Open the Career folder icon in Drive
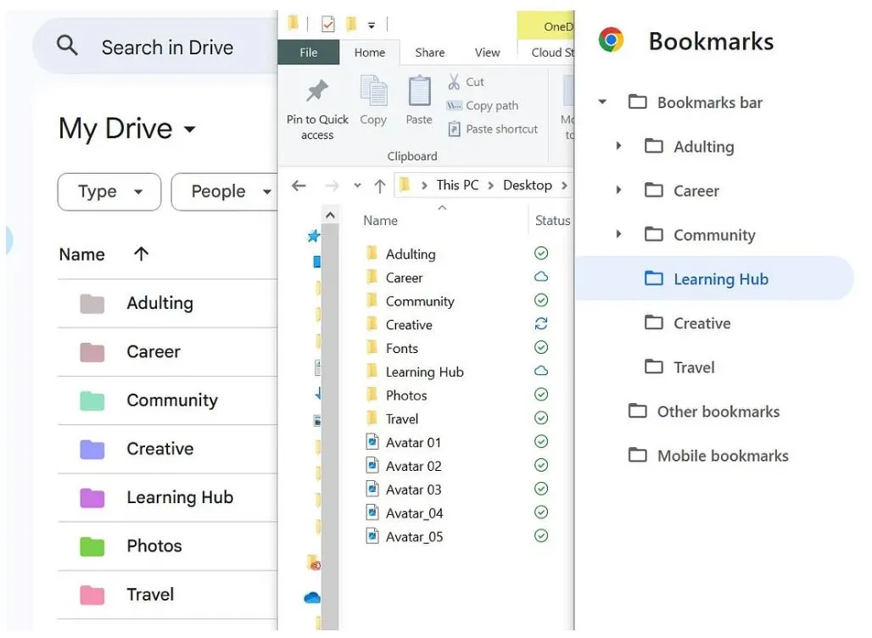 (x=92, y=353)
